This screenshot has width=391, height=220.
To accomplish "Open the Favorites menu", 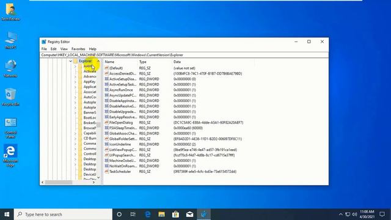I will [x=78, y=49].
